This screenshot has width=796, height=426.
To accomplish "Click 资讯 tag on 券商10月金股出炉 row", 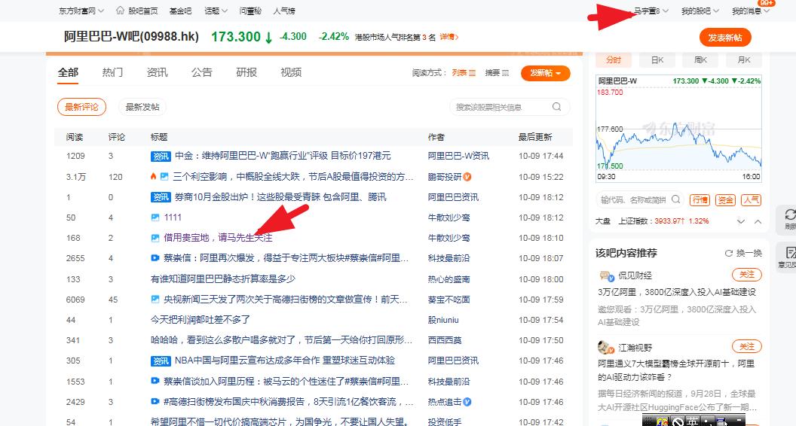I will coord(161,196).
